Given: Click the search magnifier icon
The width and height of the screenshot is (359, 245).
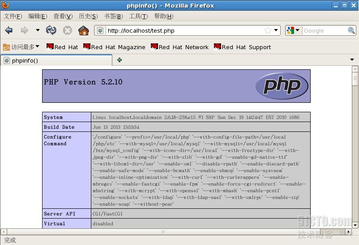Looking at the screenshot, I should [x=351, y=30].
